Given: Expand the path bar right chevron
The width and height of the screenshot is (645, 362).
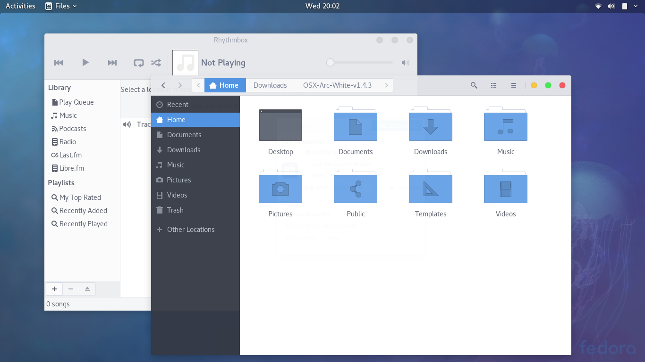Looking at the screenshot, I should pos(387,85).
